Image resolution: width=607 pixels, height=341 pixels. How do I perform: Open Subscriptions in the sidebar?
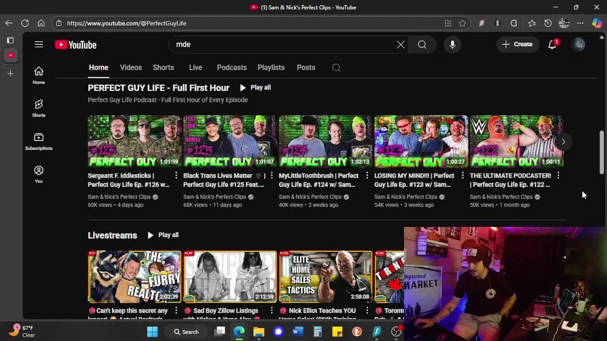(x=39, y=142)
